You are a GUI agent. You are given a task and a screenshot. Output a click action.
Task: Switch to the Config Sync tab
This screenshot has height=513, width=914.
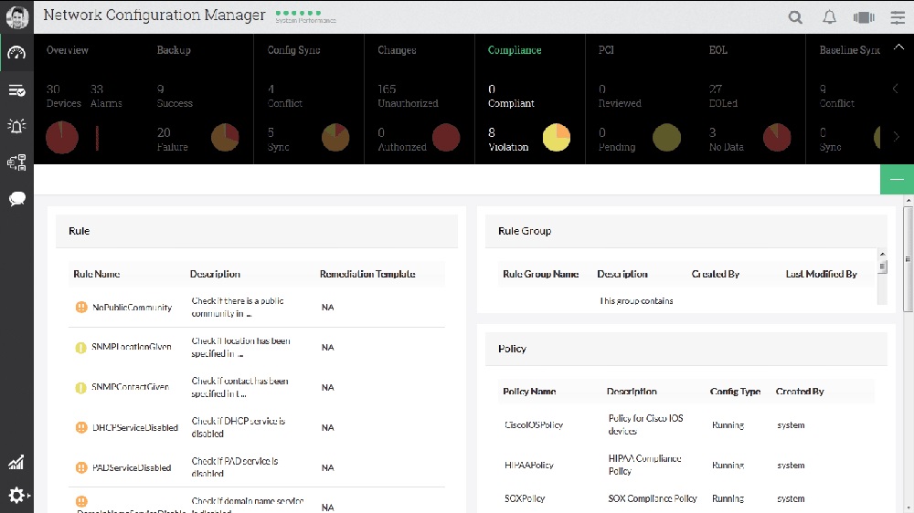click(x=293, y=50)
